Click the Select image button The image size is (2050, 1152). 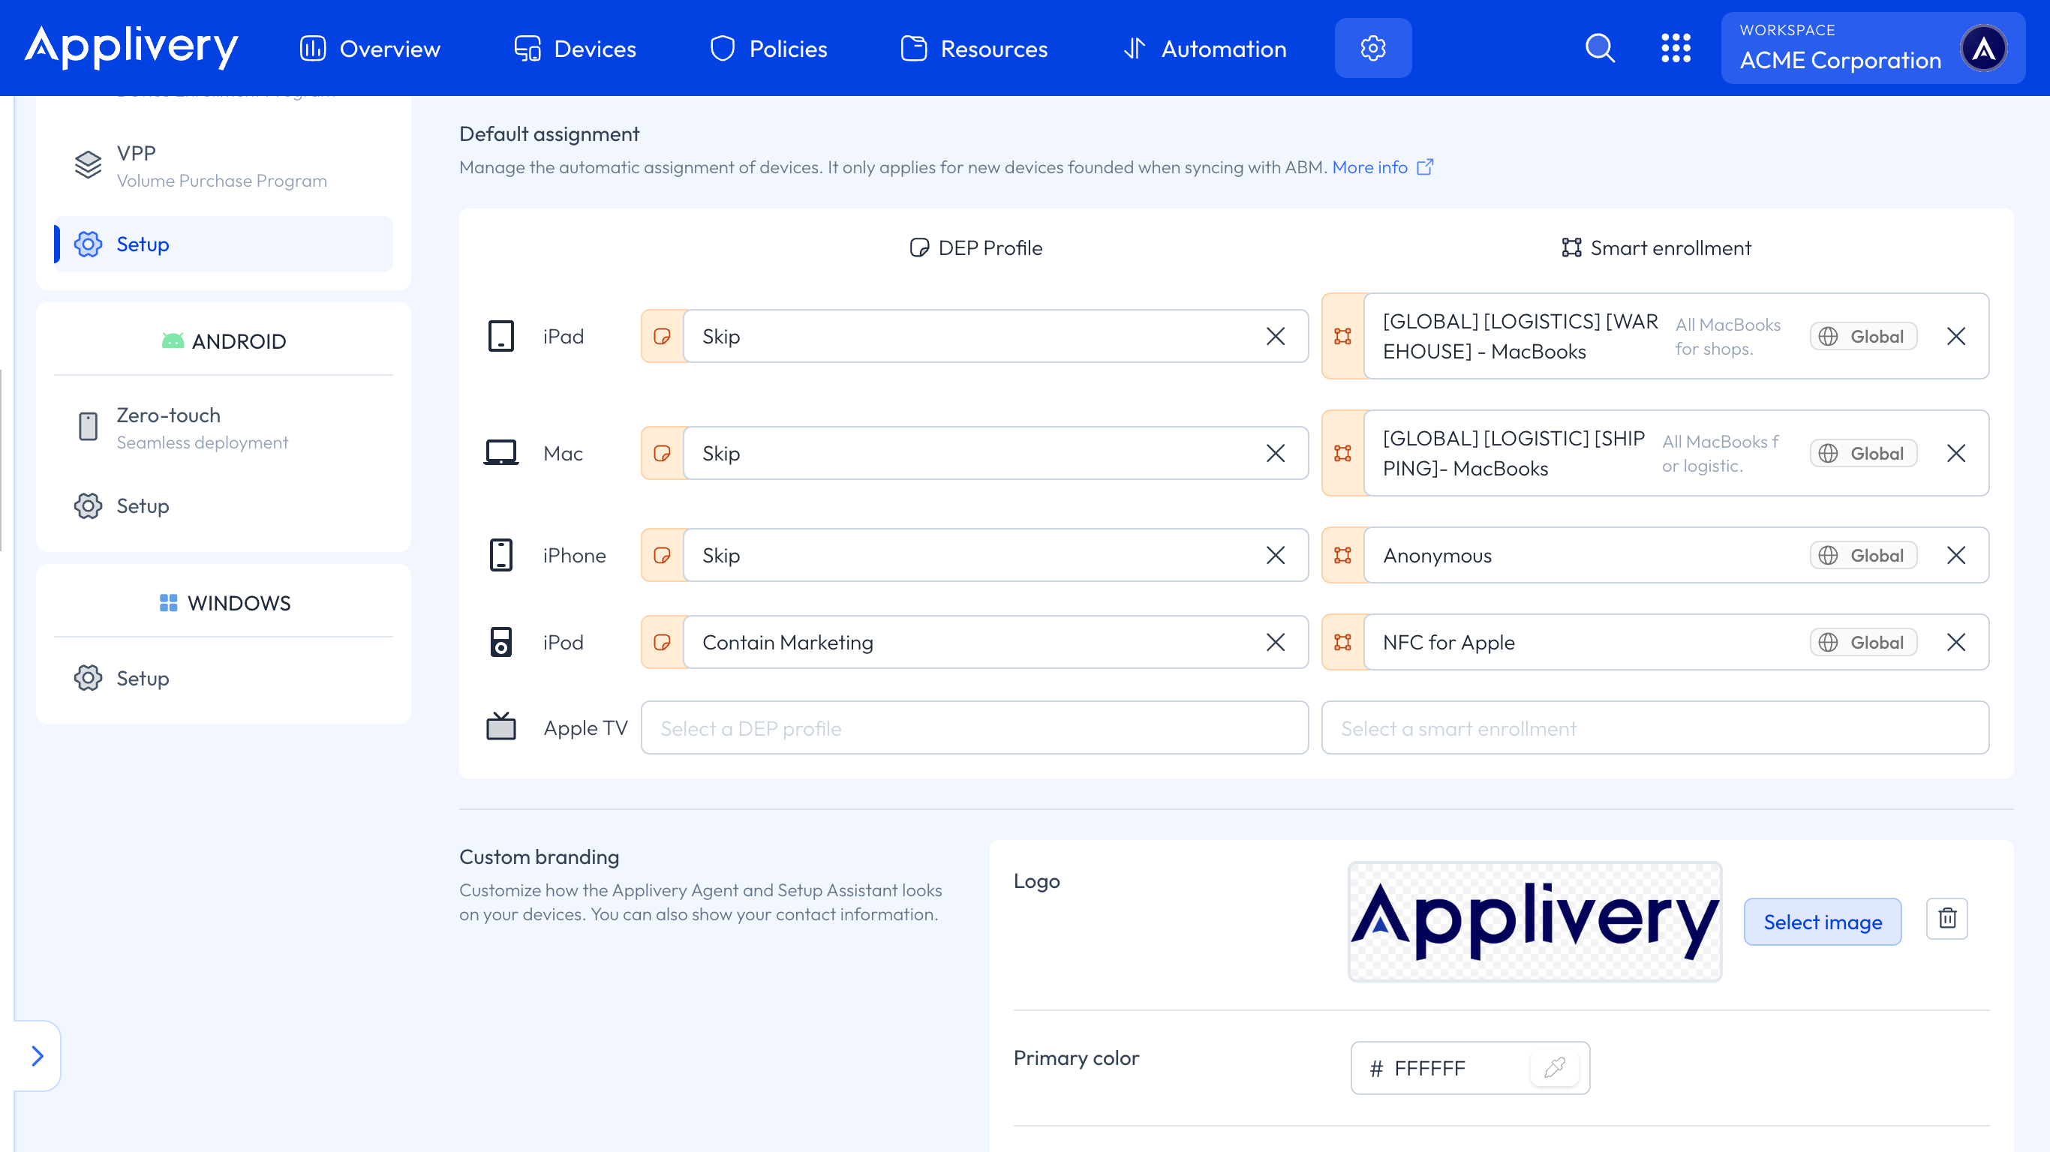tap(1822, 922)
